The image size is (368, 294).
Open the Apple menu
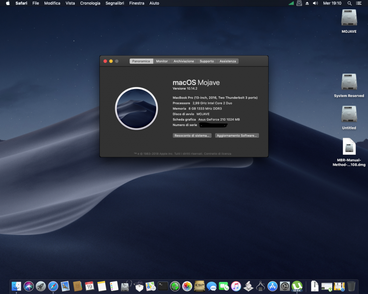coord(8,3)
